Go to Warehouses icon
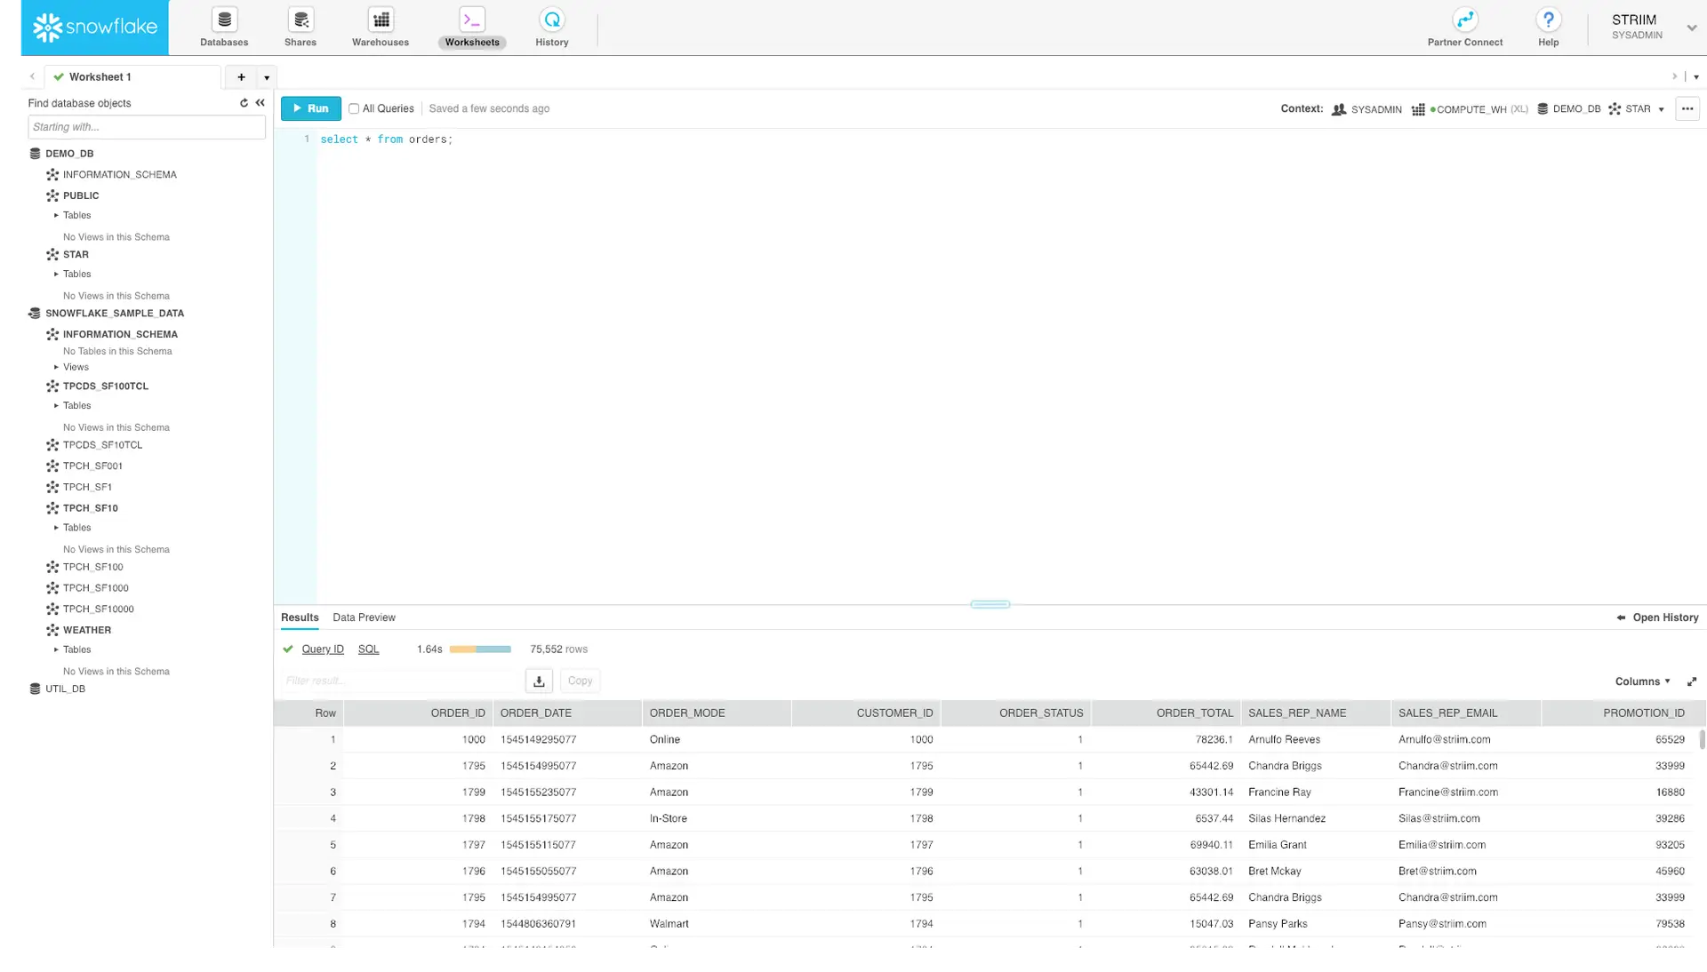The image size is (1707, 972). click(381, 20)
